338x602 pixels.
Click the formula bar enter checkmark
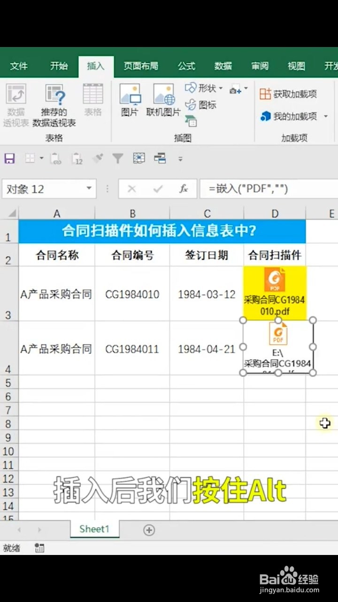[x=158, y=189]
